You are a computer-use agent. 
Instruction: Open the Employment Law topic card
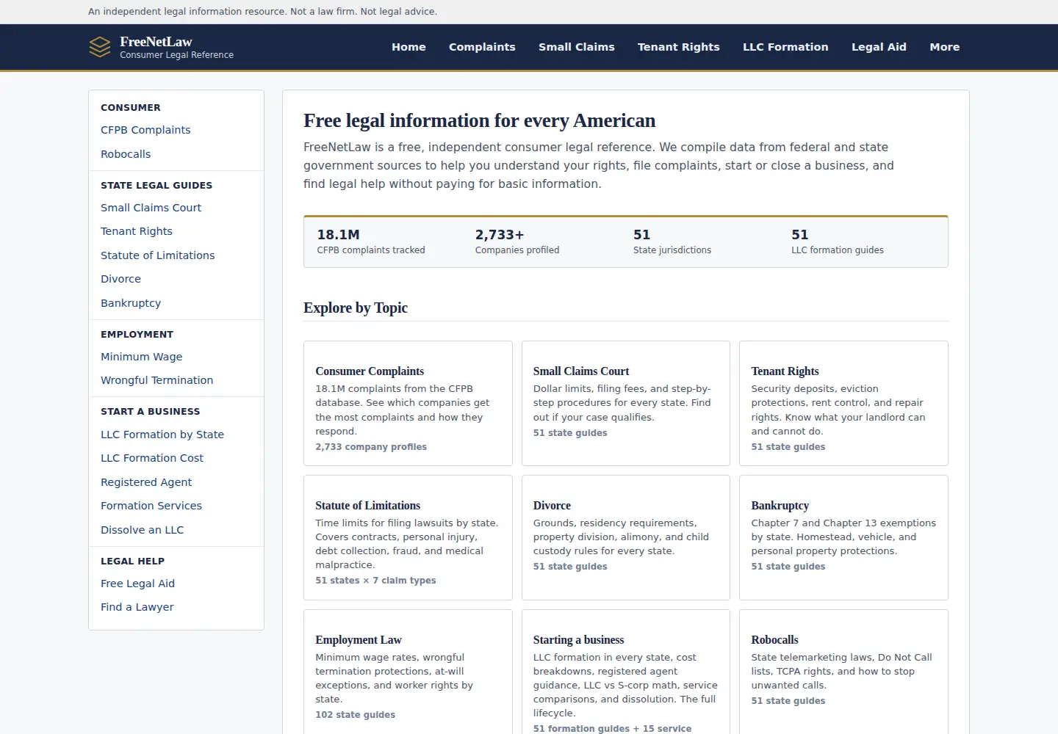(x=408, y=672)
